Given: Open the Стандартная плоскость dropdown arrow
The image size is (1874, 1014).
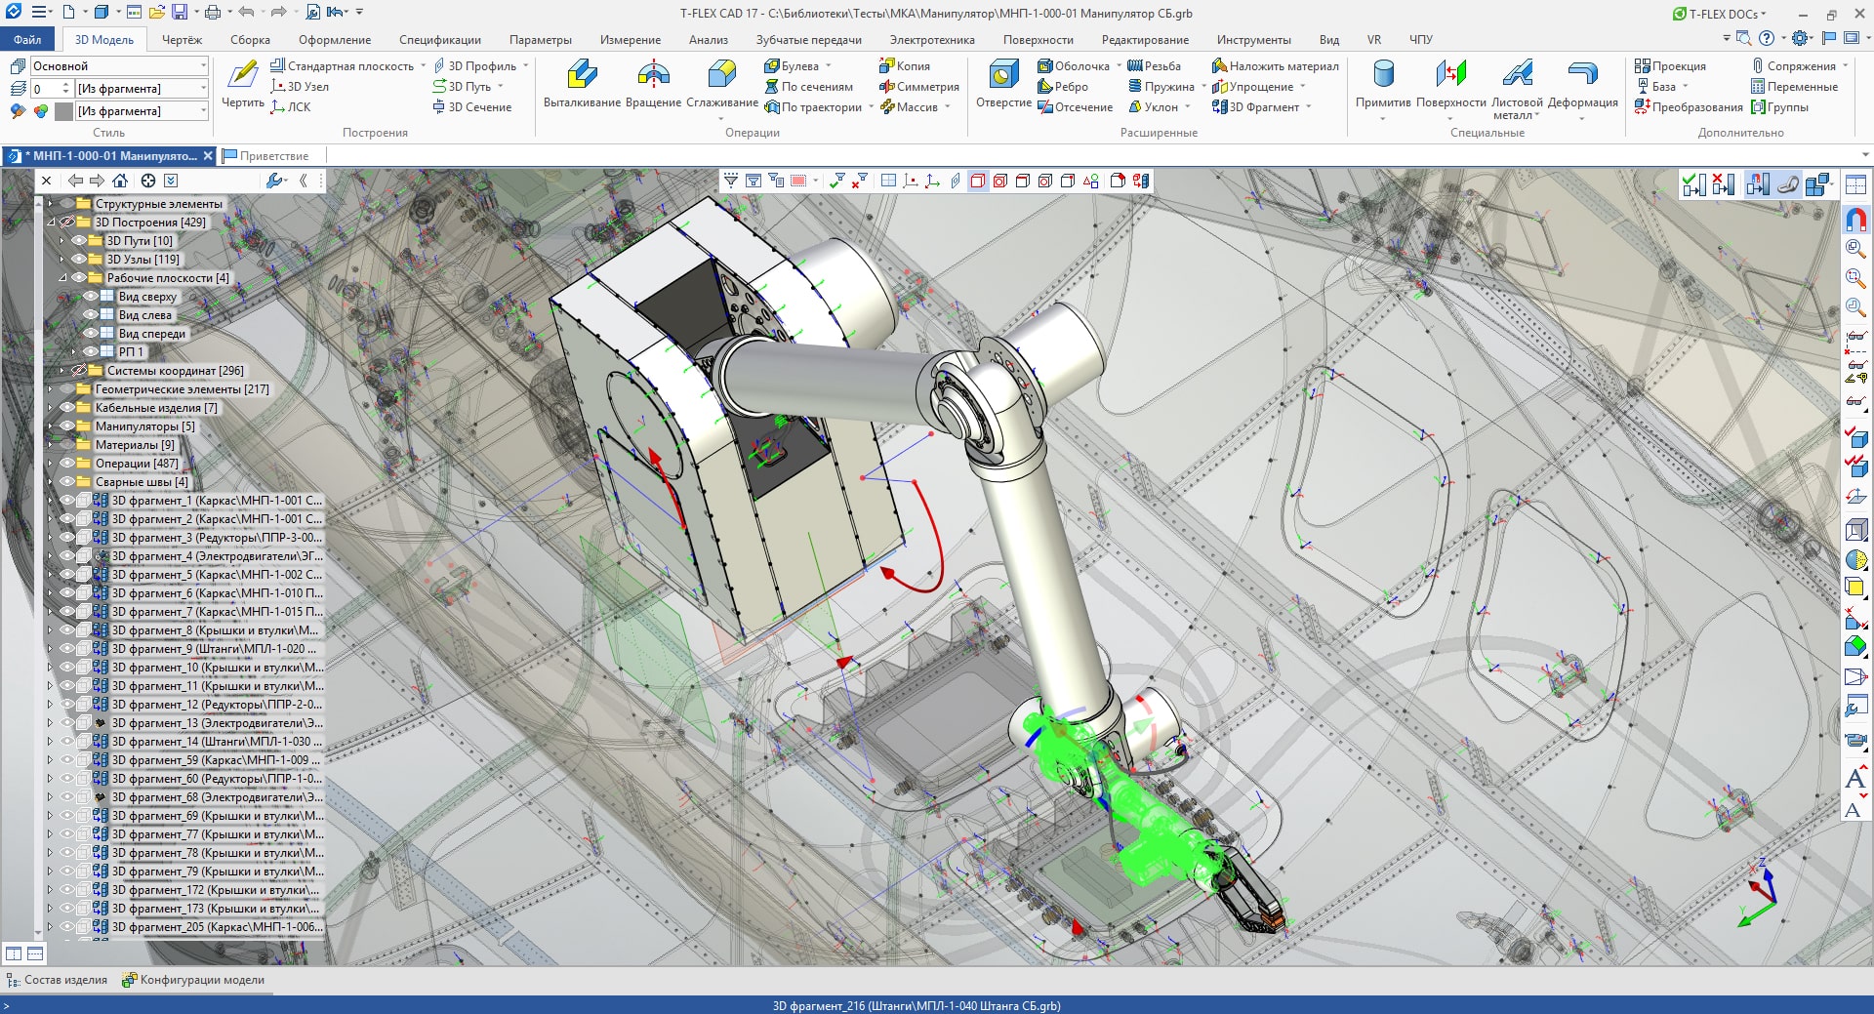Looking at the screenshot, I should click(423, 66).
